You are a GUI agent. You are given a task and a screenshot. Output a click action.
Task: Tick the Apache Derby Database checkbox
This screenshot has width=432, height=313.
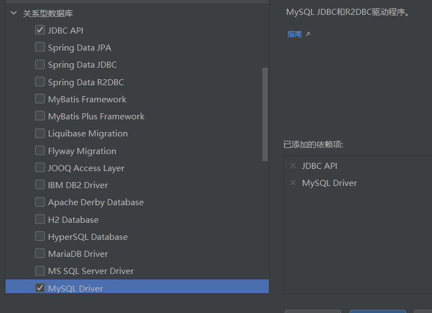tap(40, 202)
